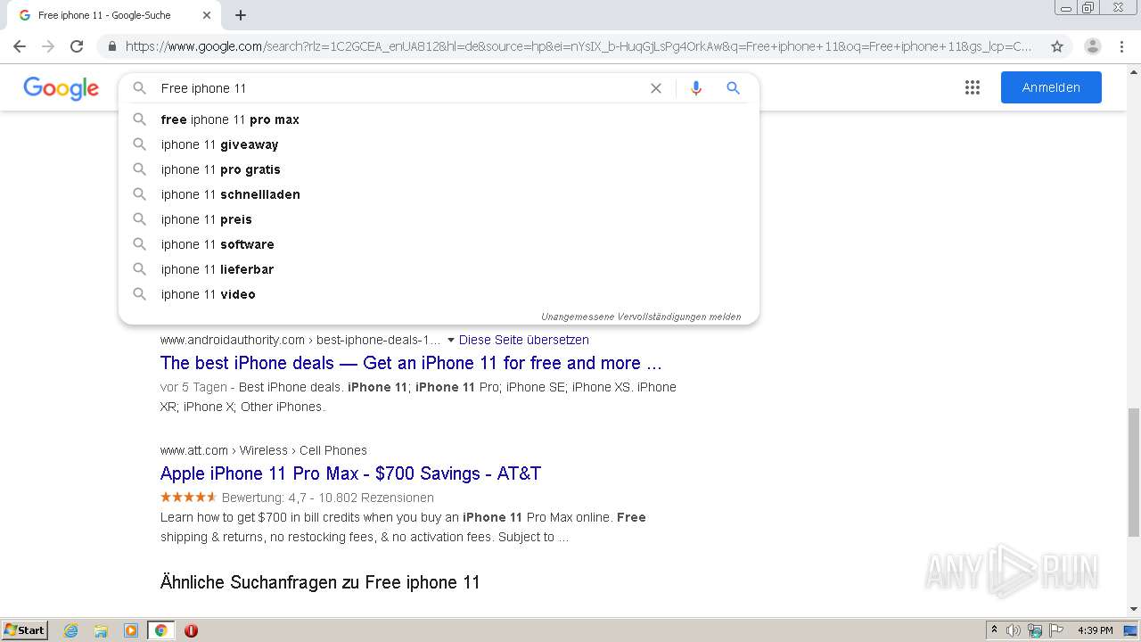Open 'Apple iPhone 11 Pro Max - $700 Savings' result
1141x642 pixels.
click(350, 473)
